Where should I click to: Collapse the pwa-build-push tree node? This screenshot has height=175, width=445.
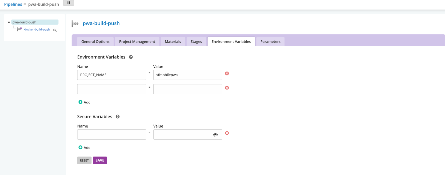click(9, 22)
